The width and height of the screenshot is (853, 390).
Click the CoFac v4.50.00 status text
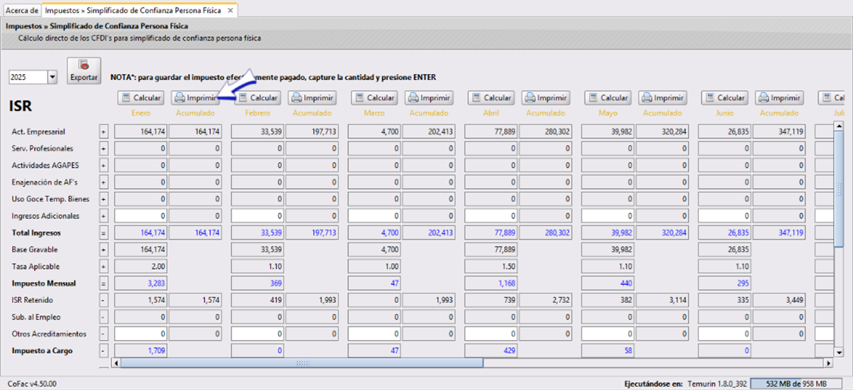tap(32, 383)
